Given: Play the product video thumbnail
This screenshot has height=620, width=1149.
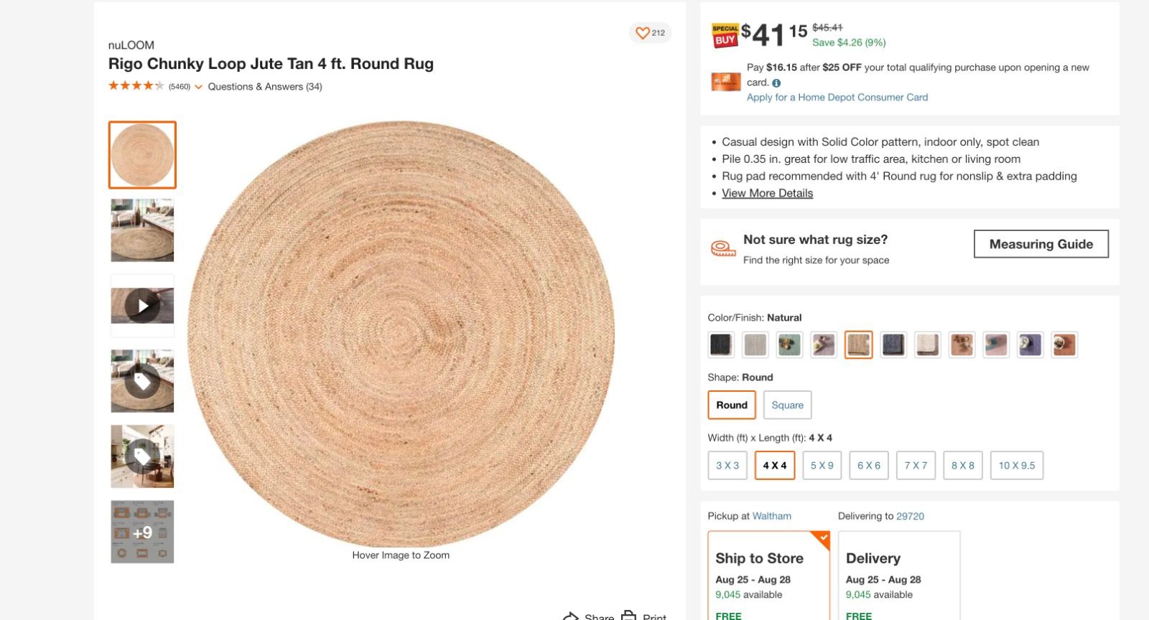Looking at the screenshot, I should pos(142,305).
